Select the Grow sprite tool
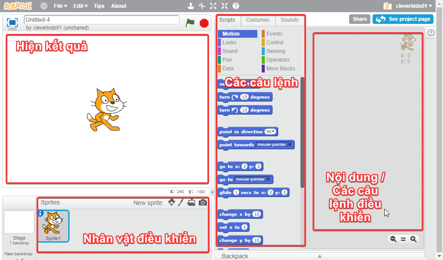 coord(213,6)
